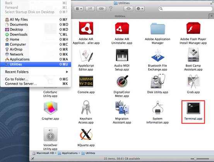Choose Applications in Go menu
The width and height of the screenshot is (214, 162).
(36, 59)
